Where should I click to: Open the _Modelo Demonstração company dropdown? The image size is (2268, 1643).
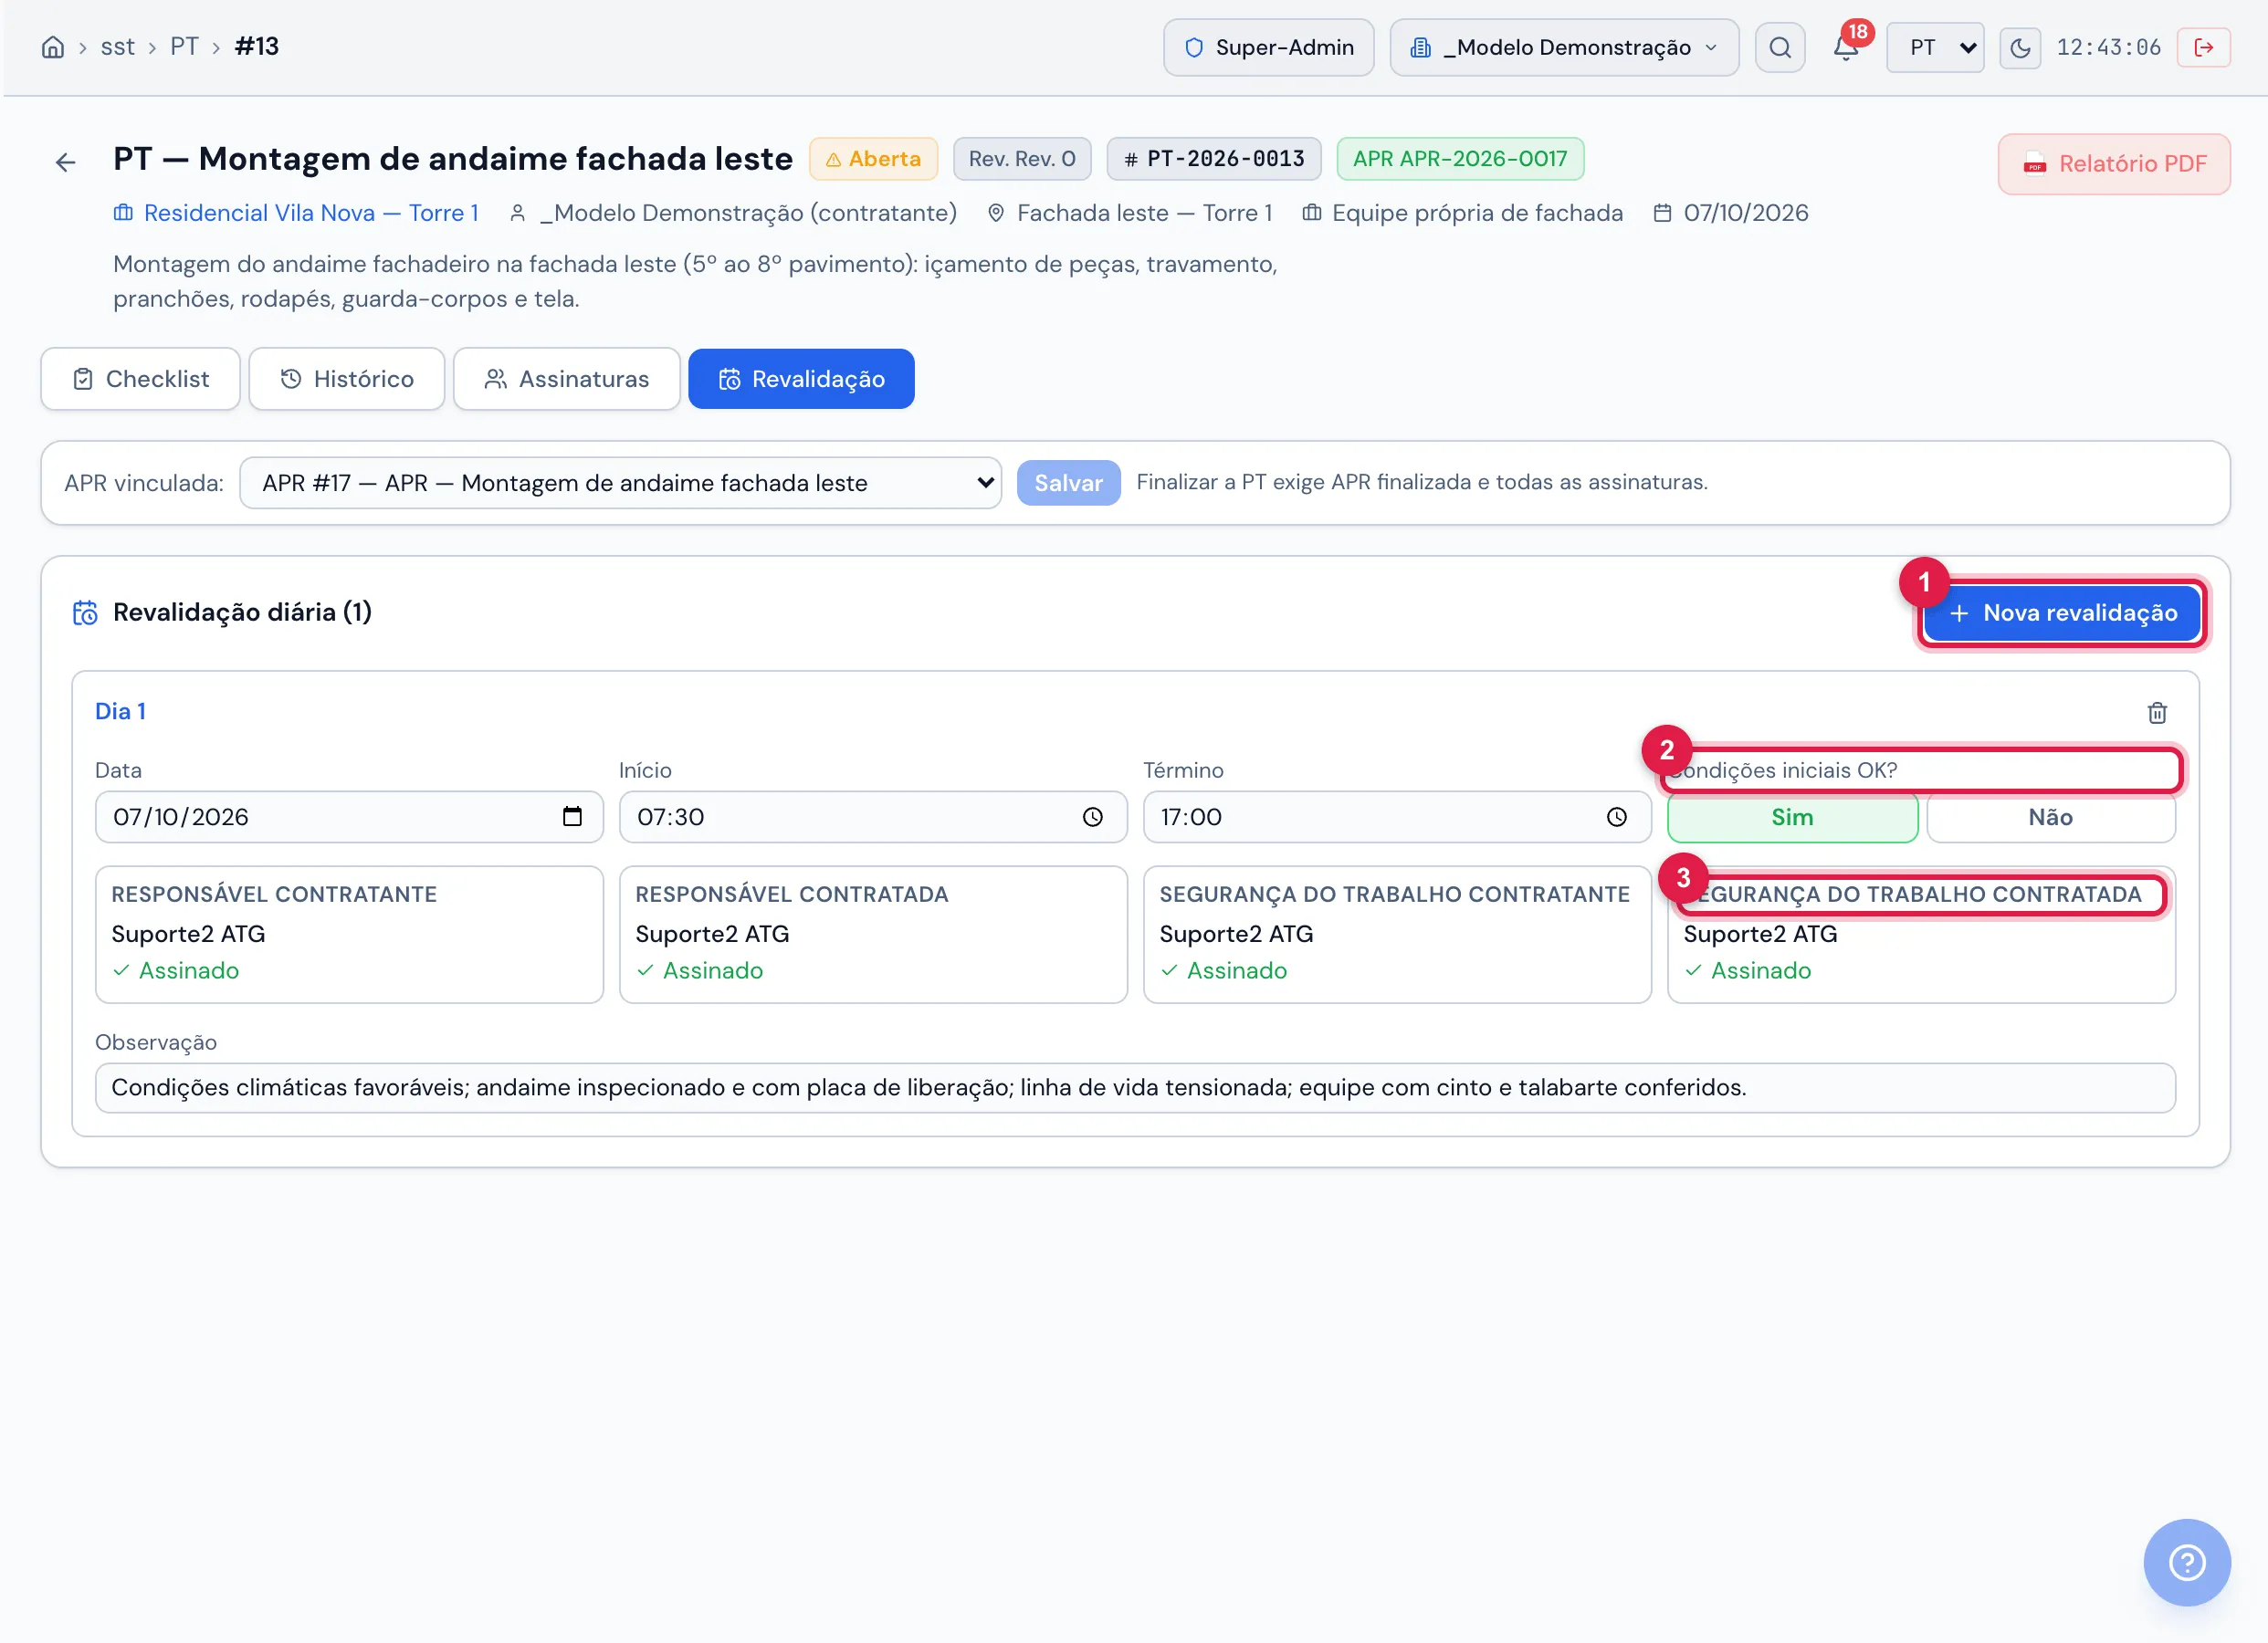tap(1564, 47)
